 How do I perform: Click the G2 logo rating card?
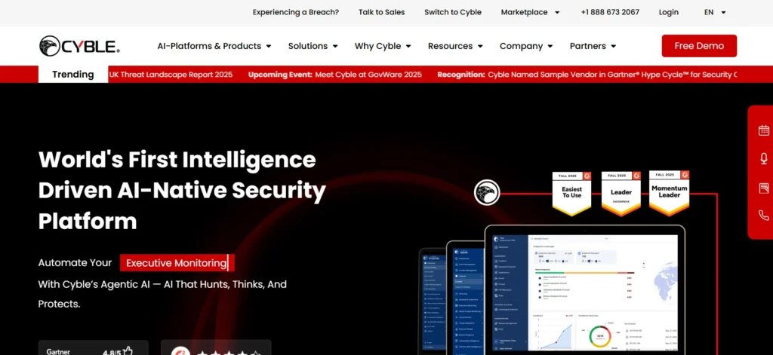(216, 347)
